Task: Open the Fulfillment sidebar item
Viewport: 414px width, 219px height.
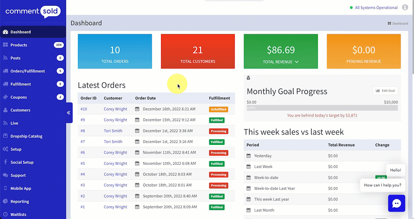Action: click(x=33, y=84)
